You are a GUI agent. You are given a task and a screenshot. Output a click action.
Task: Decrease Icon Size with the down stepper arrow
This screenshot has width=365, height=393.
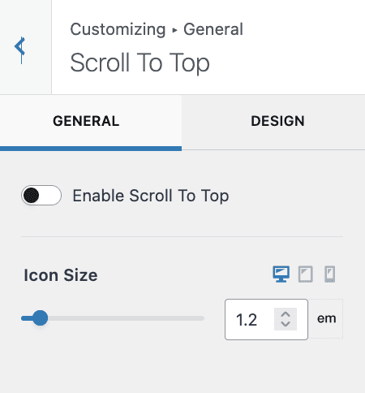[x=286, y=324]
